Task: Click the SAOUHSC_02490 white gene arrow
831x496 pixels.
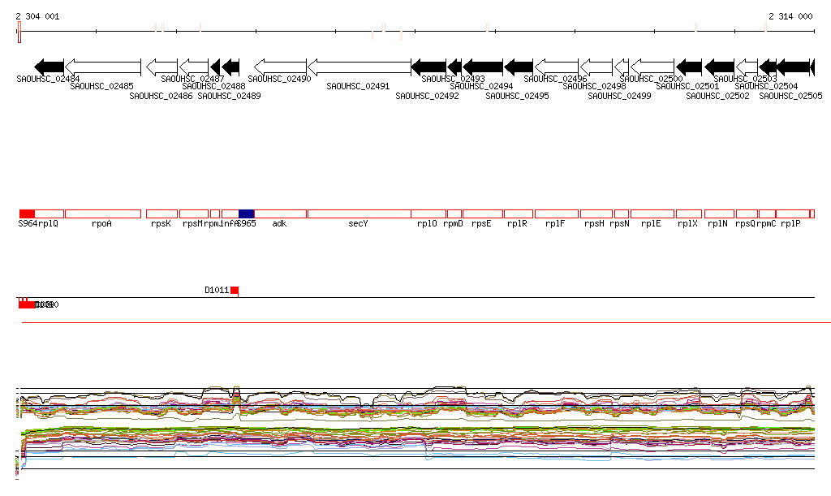Action: tap(280, 67)
